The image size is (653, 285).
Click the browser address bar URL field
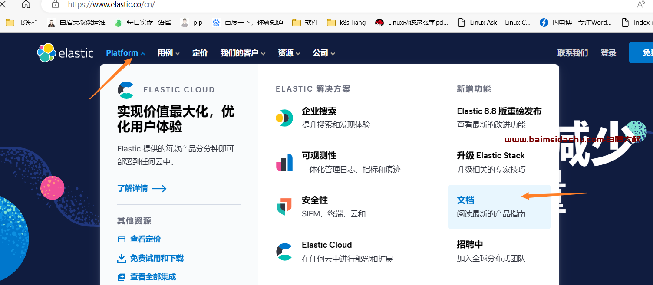point(339,4)
